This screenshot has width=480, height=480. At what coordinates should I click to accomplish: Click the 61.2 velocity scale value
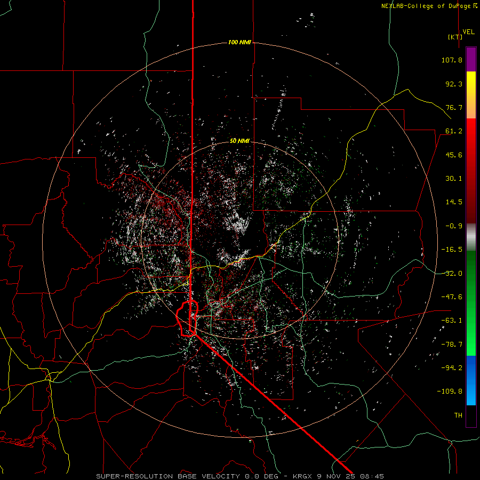pos(454,131)
